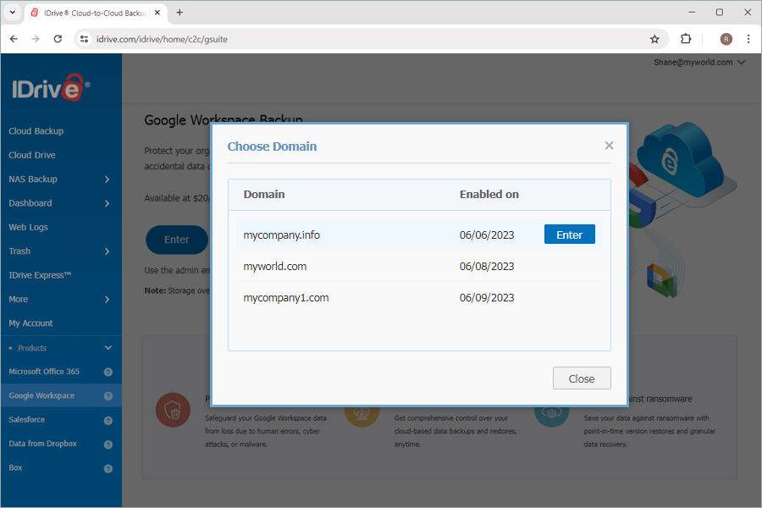The width and height of the screenshot is (762, 508).
Task: Expand the Dashboard chevron
Action: tap(107, 203)
